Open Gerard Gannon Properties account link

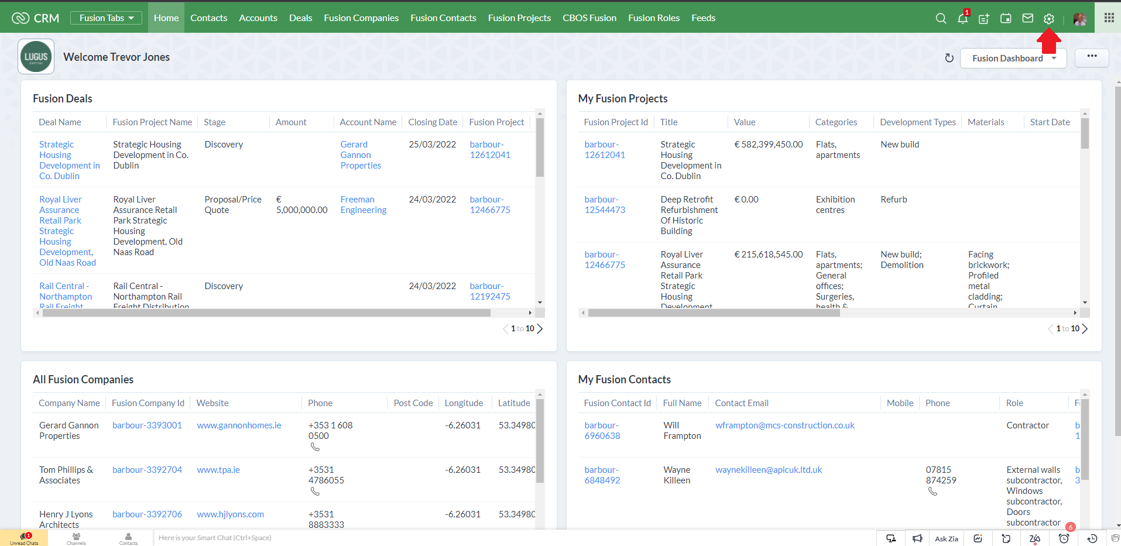[x=361, y=155]
